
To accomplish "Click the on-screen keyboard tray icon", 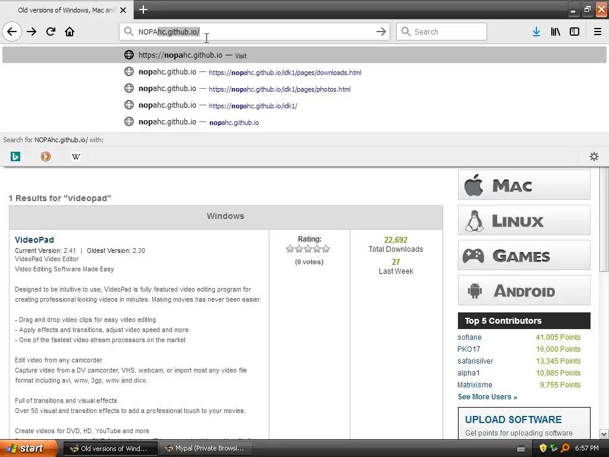I will tap(521, 449).
